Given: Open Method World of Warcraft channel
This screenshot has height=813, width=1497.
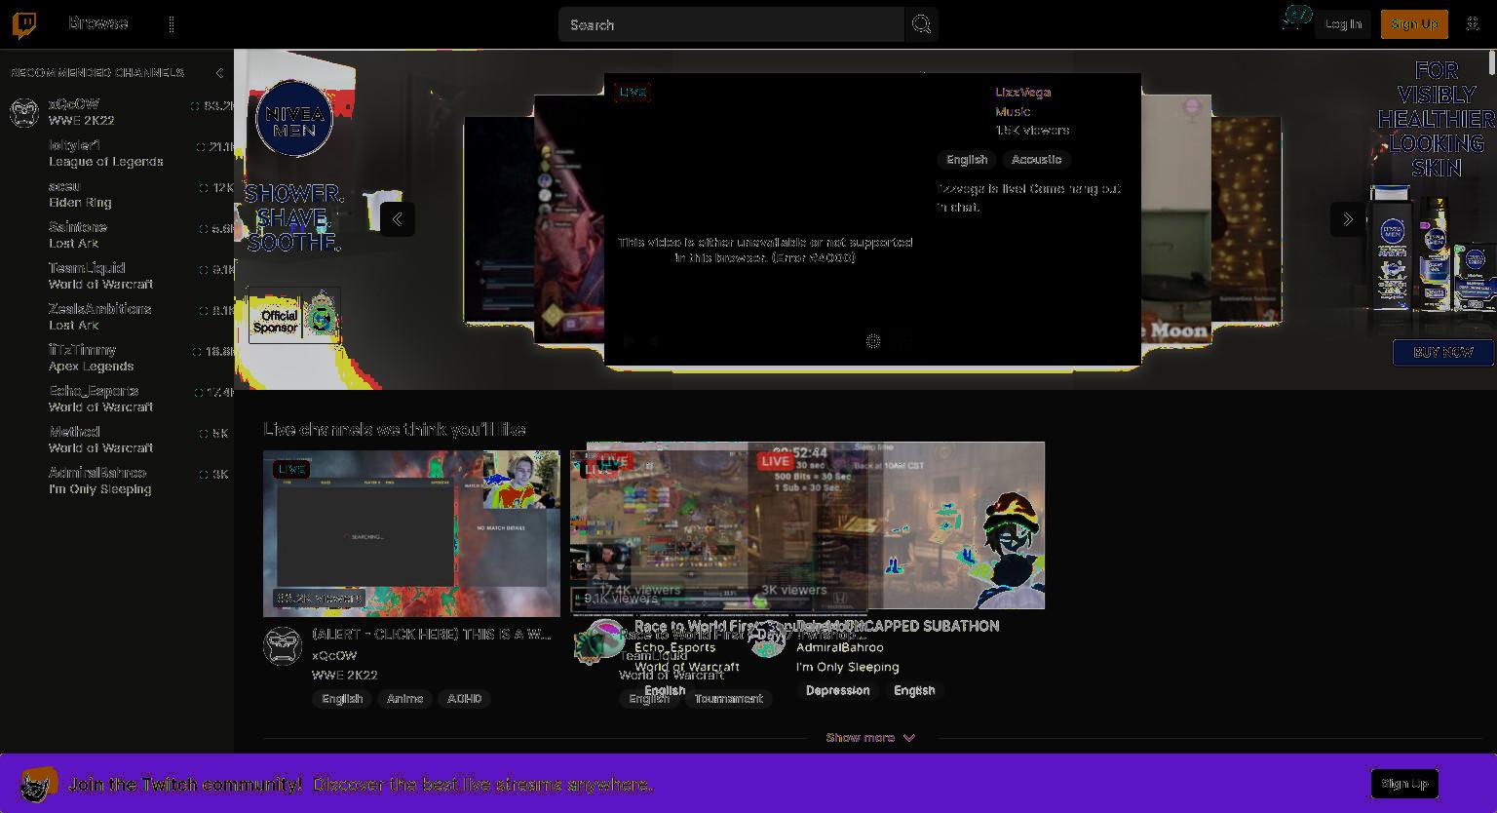Looking at the screenshot, I should pyautogui.click(x=117, y=440).
